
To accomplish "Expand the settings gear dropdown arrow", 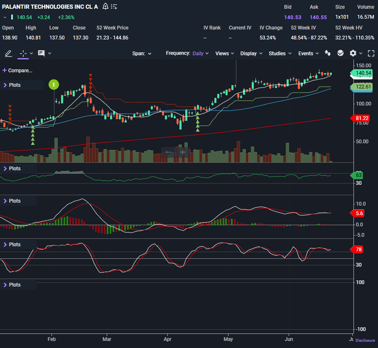I will click(361, 53).
